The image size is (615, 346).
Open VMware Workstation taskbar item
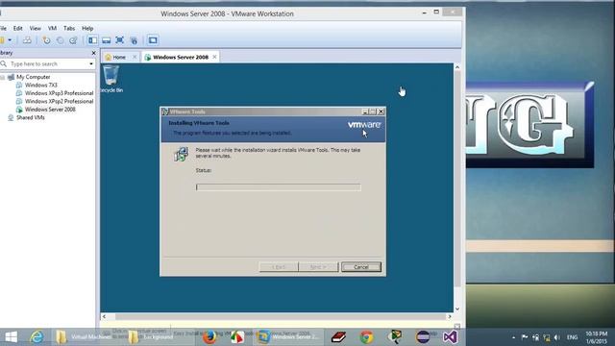tap(289, 337)
